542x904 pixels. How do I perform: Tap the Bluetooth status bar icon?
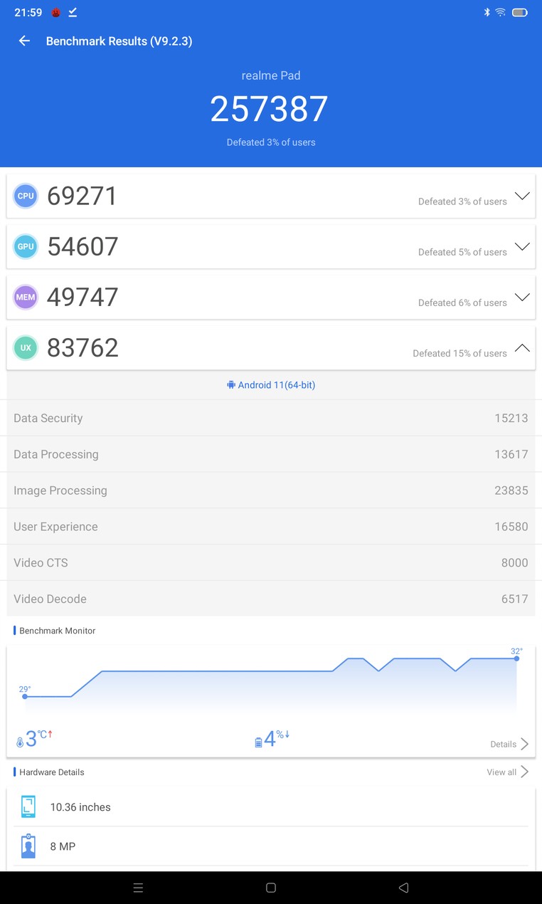click(487, 12)
